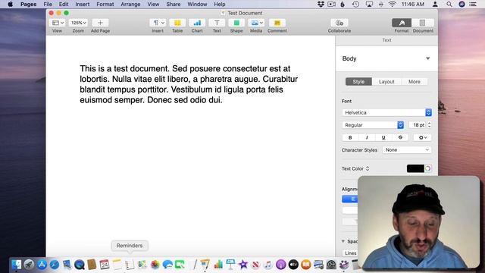The width and height of the screenshot is (485, 273).
Task: Open Spotlight search magnifier icon
Action: [449, 4]
